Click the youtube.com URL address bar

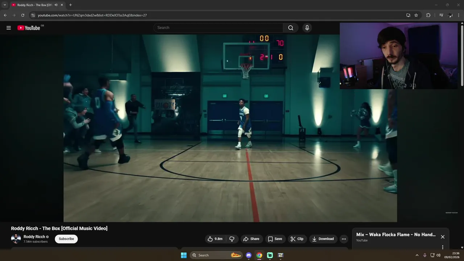(217, 15)
